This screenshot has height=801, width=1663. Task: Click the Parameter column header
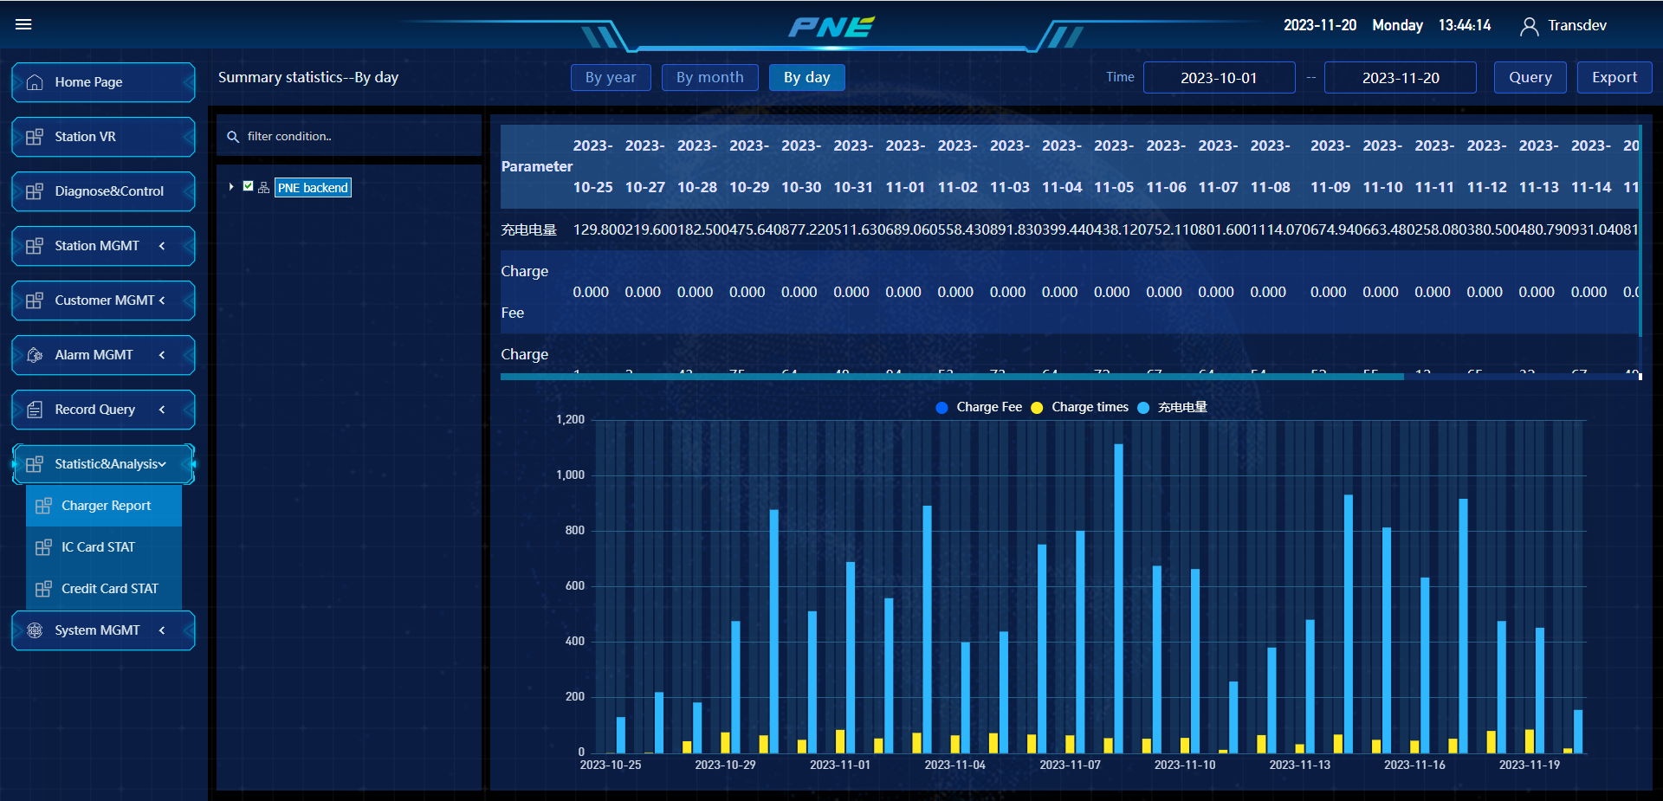[537, 166]
